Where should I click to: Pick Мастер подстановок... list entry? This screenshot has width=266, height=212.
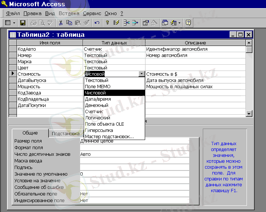click(109, 137)
